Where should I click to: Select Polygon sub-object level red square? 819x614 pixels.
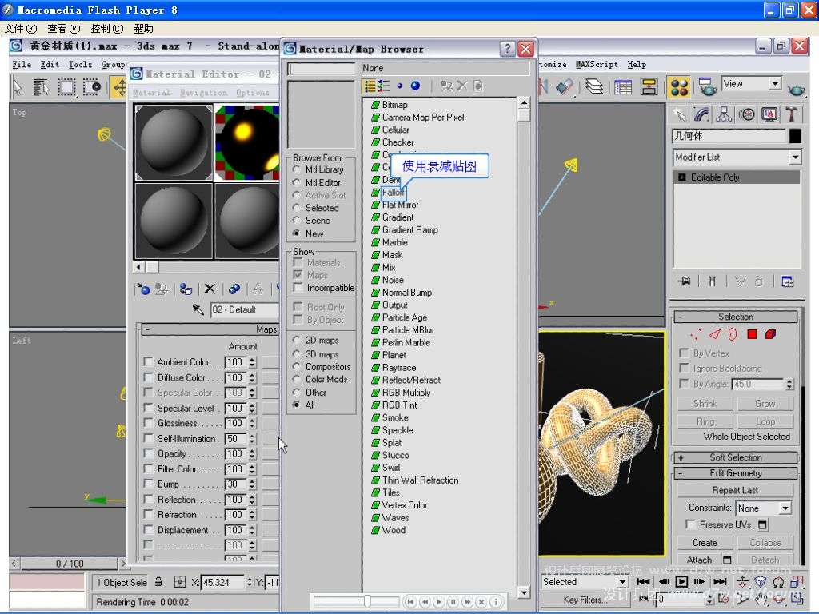752,334
